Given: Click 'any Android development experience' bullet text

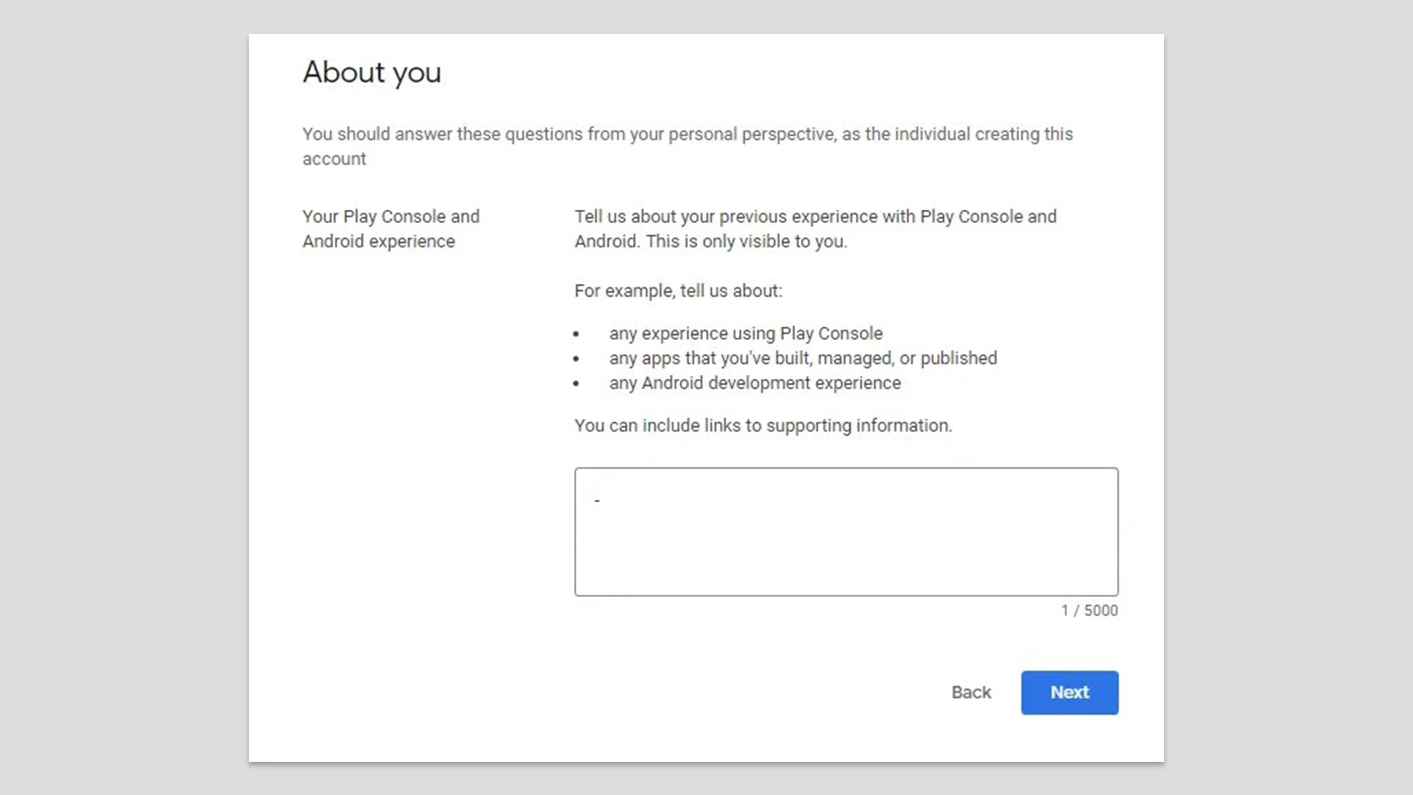Looking at the screenshot, I should click(x=754, y=383).
